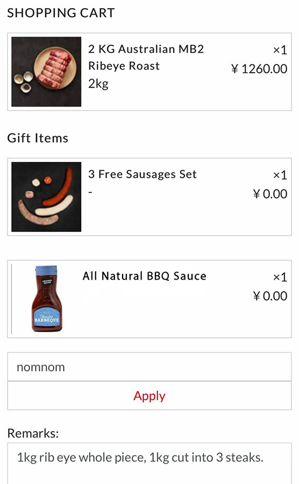
Task: Open the 3 Free Sausages Set title
Action: 143,174
